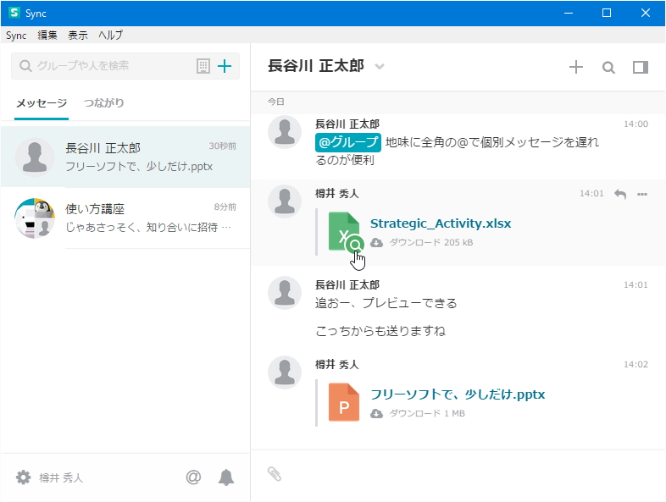Viewport: 666px width, 502px height.
Task: Click 樽井 秀人 user name at bottom
Action: click(61, 477)
